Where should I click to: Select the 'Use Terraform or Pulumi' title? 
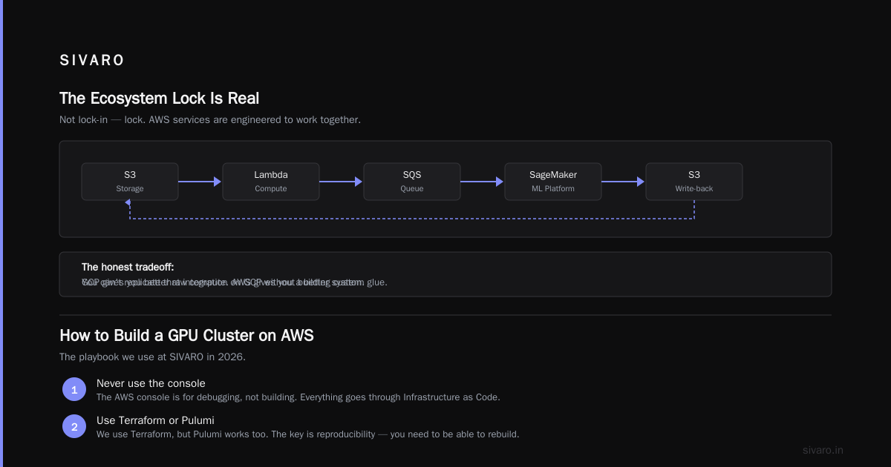[155, 420]
